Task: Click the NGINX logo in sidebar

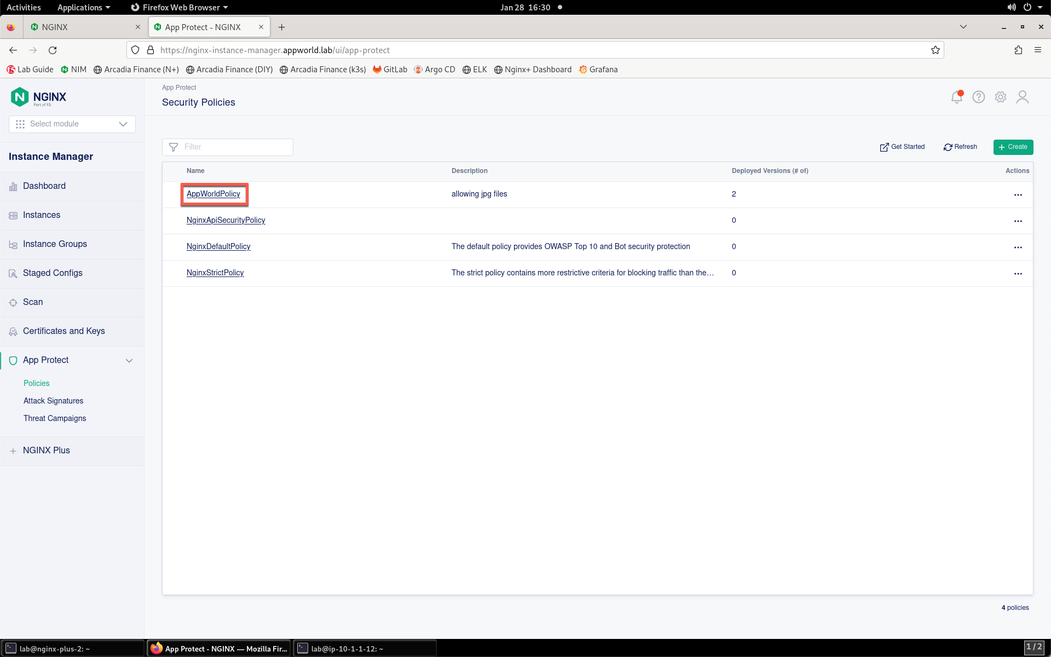Action: (38, 97)
